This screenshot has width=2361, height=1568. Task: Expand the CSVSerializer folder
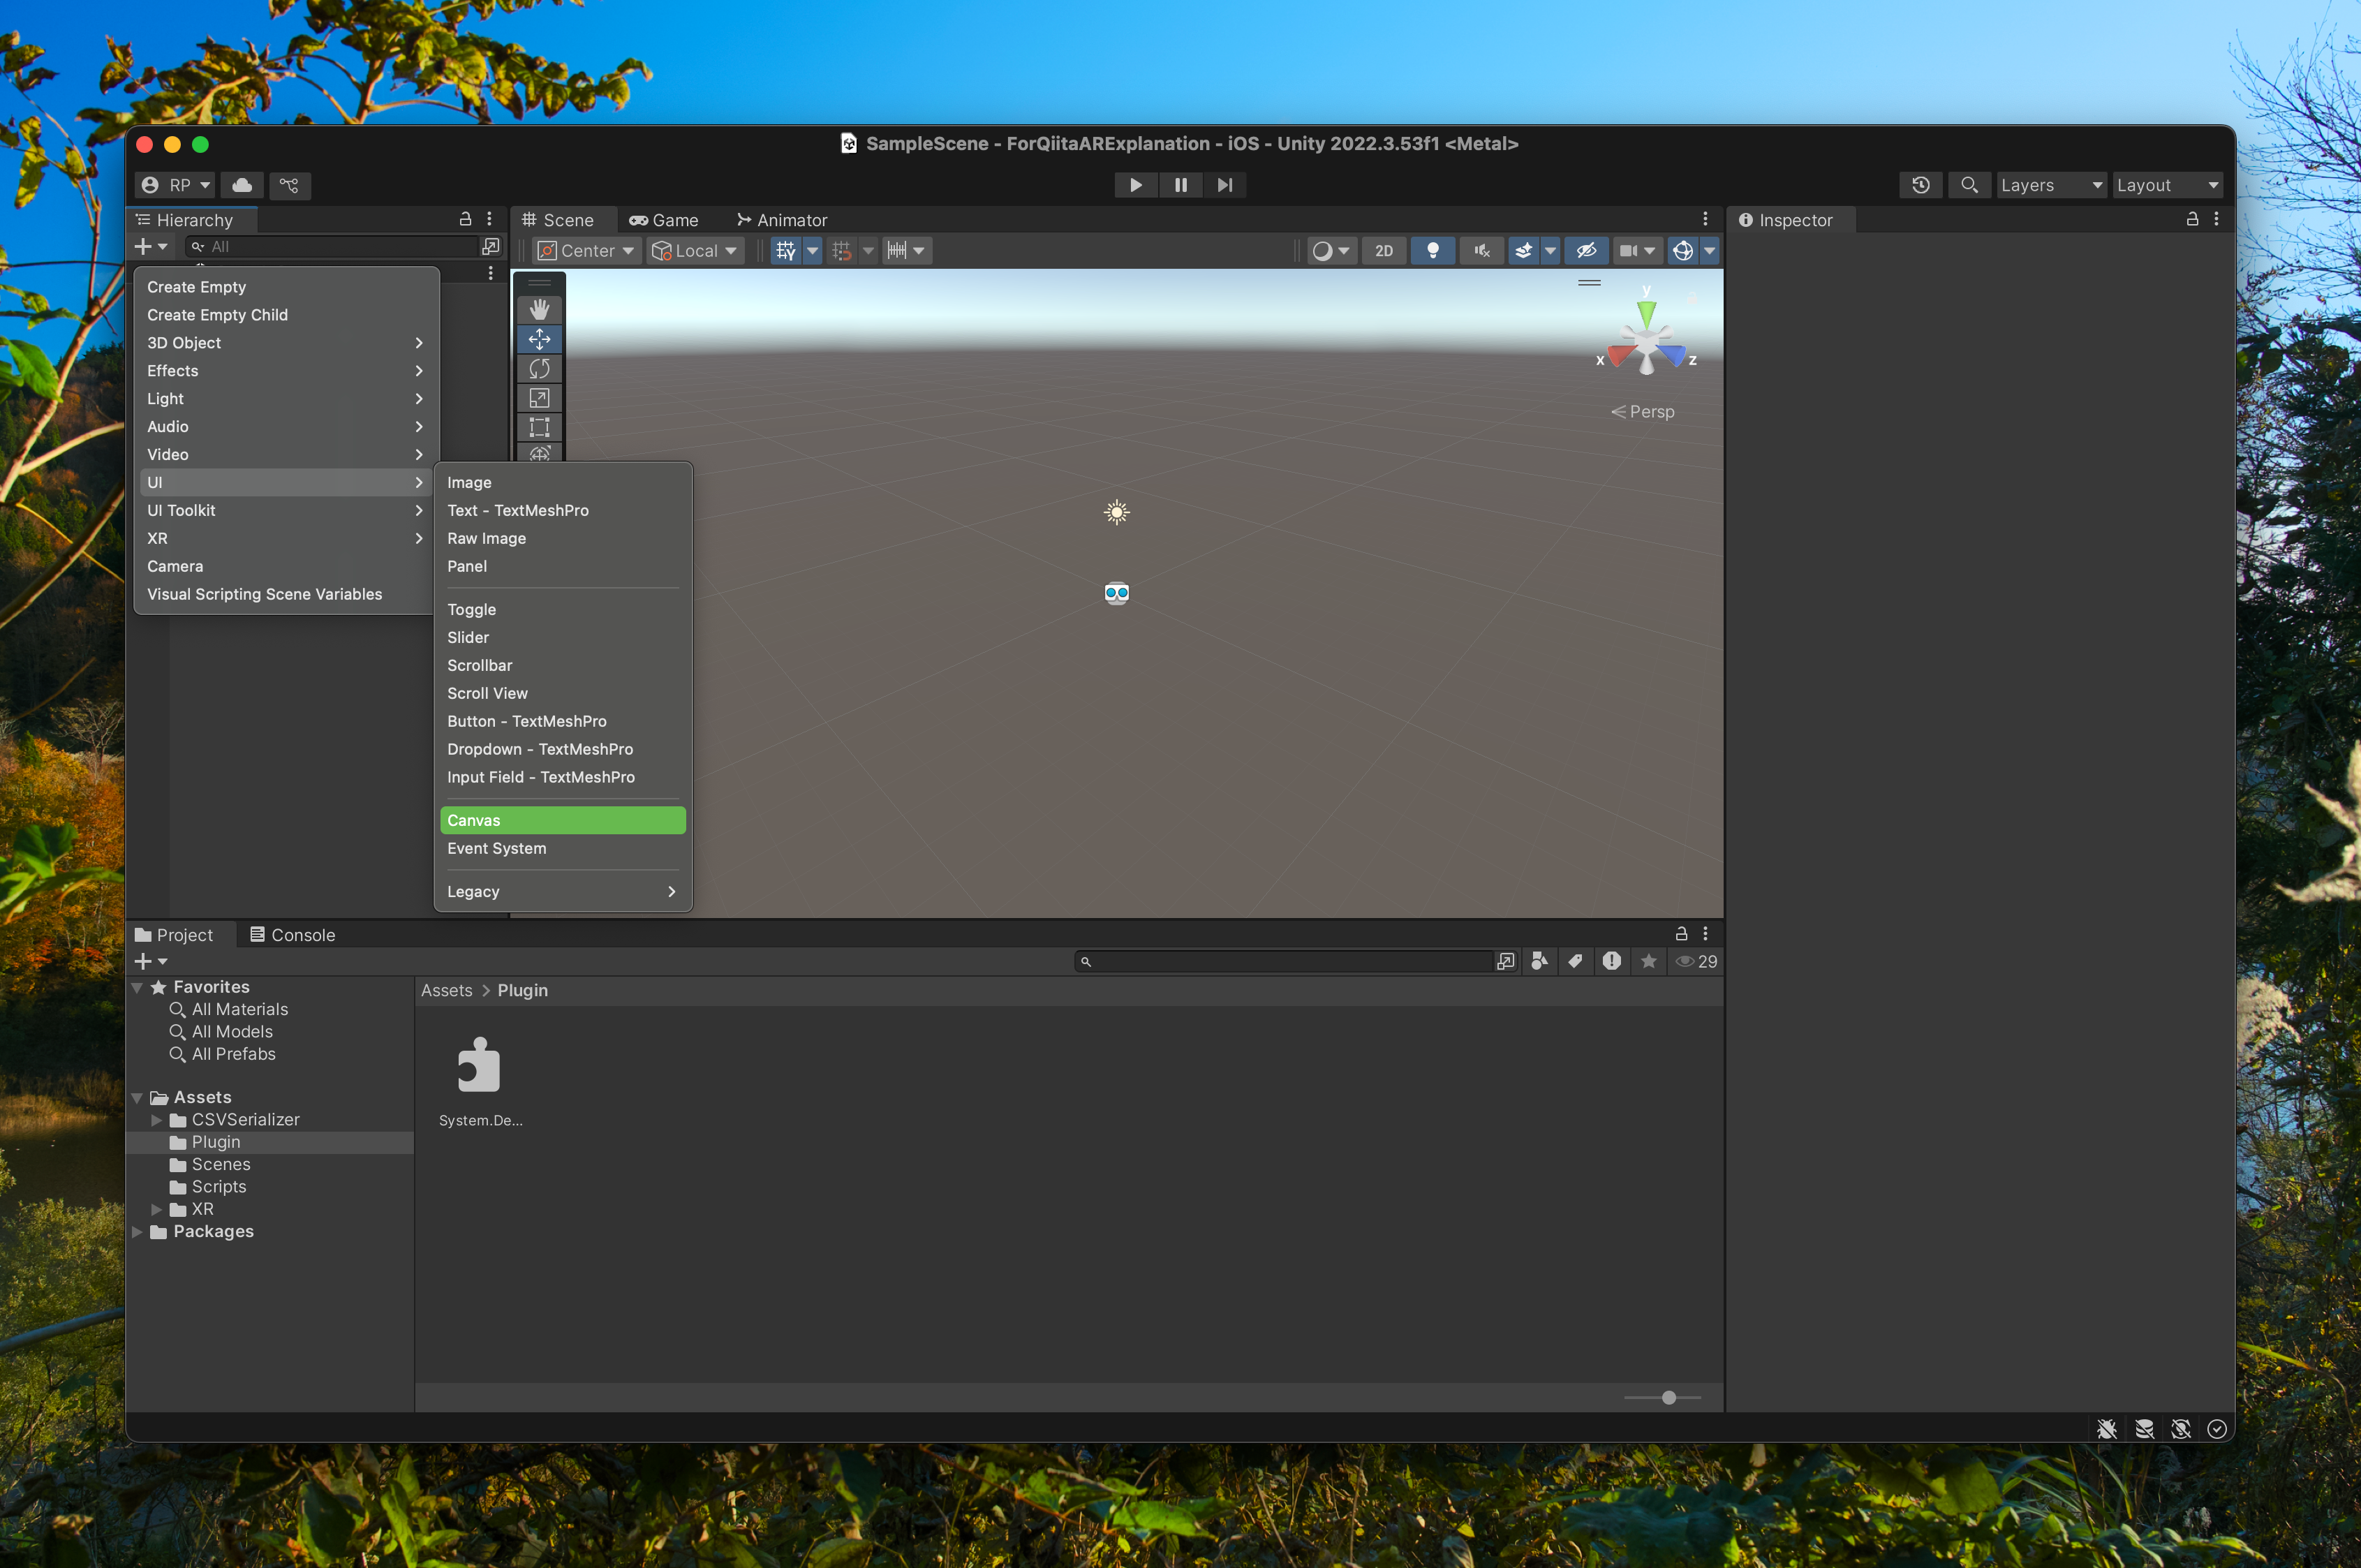pos(157,1120)
